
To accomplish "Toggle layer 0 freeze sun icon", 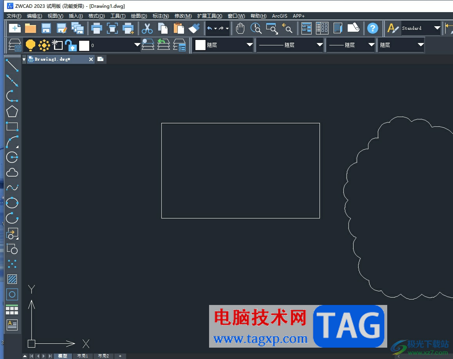I will [44, 45].
